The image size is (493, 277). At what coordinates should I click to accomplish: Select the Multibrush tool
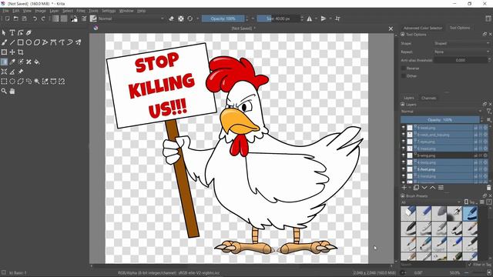coord(78,42)
